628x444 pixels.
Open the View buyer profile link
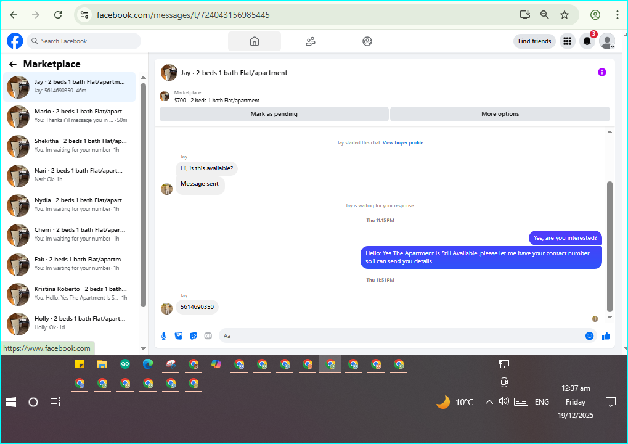click(402, 142)
